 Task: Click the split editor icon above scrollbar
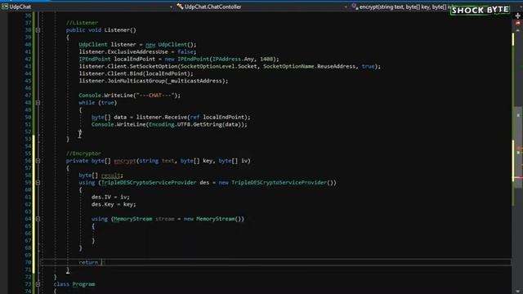[x=517, y=16]
